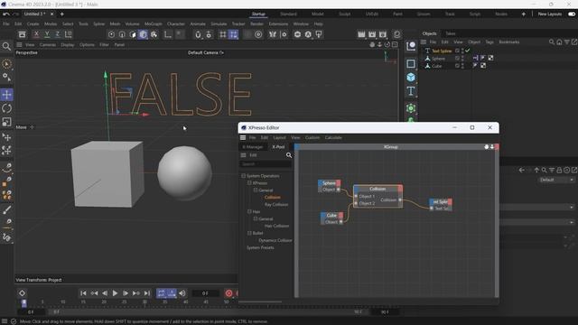Toggle Text Spline green enable checkmark
This screenshot has width=578, height=325.
[468, 51]
